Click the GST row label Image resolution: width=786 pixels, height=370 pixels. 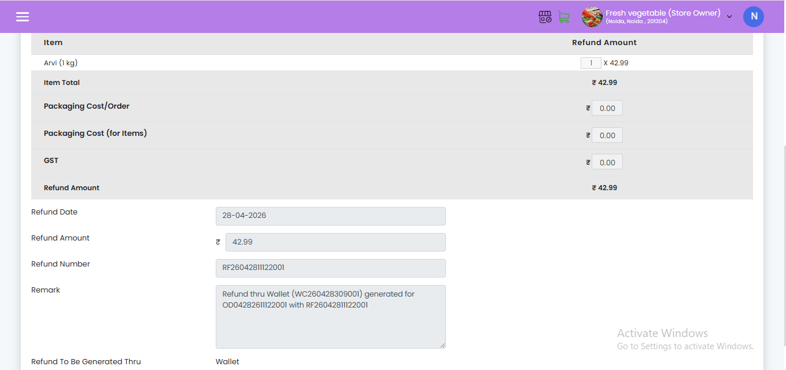pyautogui.click(x=51, y=161)
